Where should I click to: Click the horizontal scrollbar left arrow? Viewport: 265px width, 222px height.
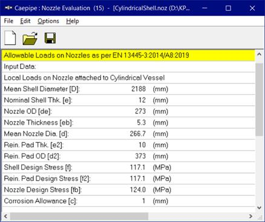pyautogui.click(x=6, y=217)
